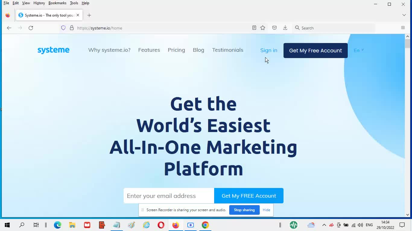
Task: Toggle reader view icon in address bar
Action: 254,28
